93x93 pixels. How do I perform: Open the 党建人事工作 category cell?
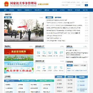click(48, 92)
